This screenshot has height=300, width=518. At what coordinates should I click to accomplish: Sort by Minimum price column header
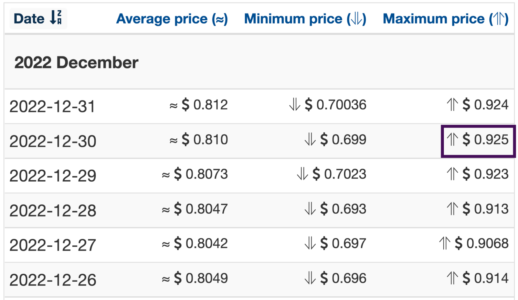pos(305,19)
